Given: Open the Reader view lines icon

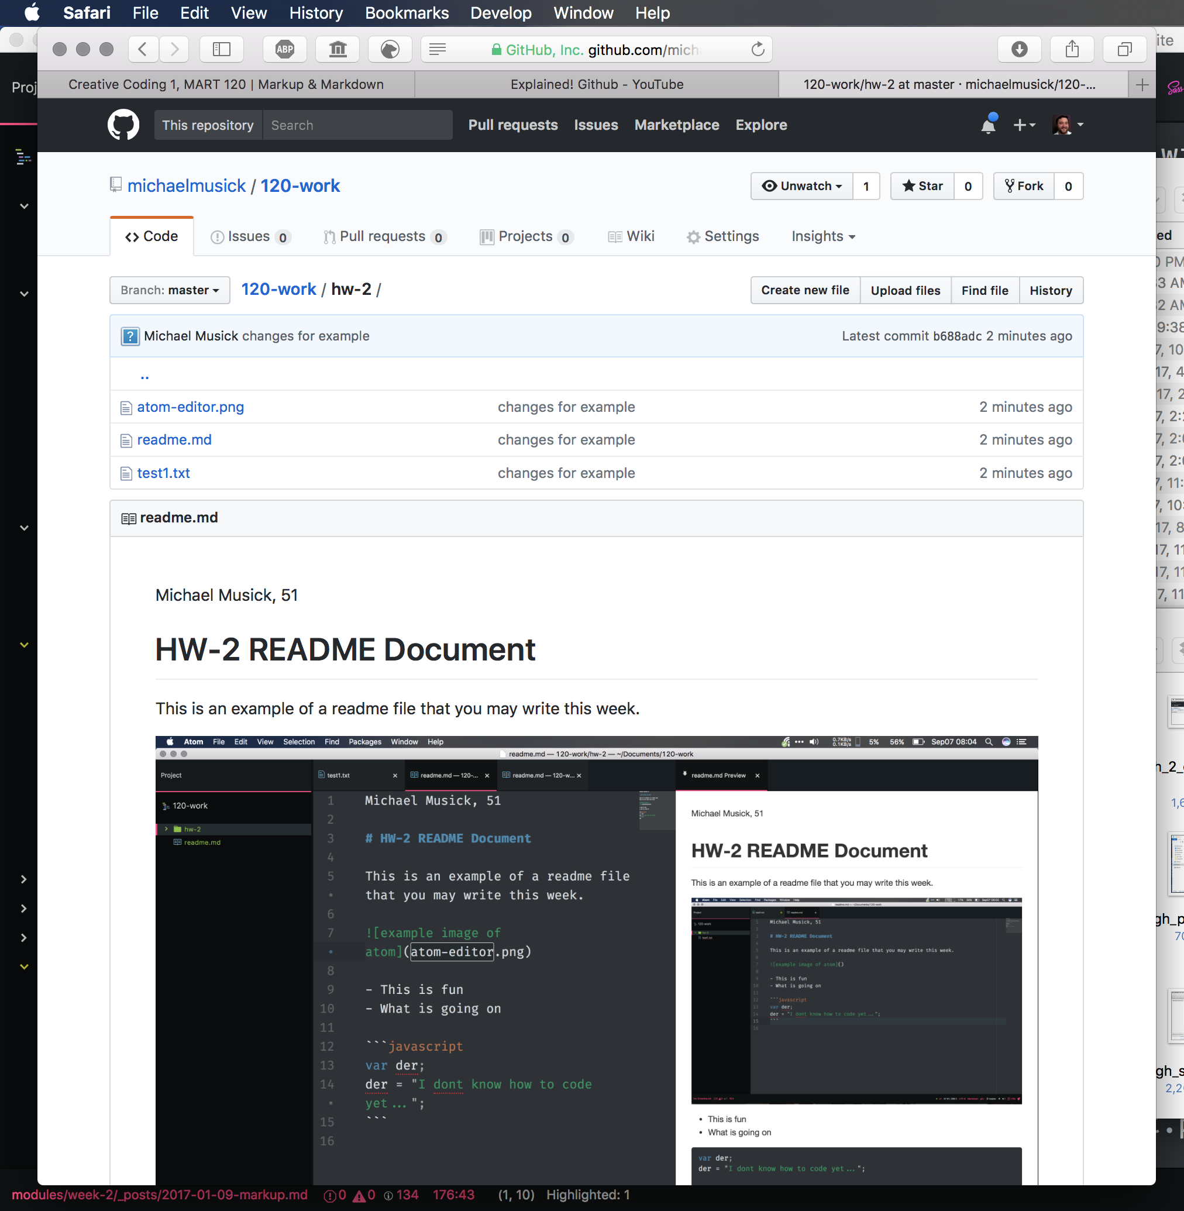Looking at the screenshot, I should (x=438, y=49).
